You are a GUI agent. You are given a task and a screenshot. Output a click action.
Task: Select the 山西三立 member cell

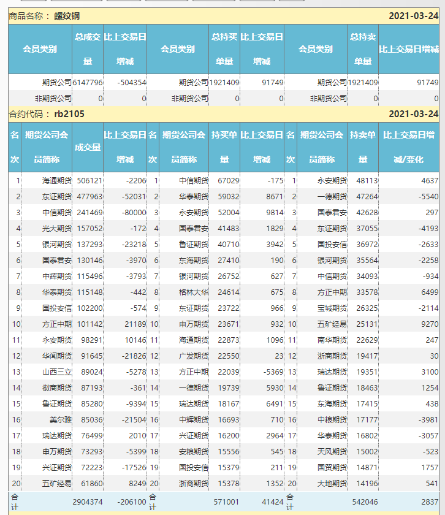pos(56,372)
